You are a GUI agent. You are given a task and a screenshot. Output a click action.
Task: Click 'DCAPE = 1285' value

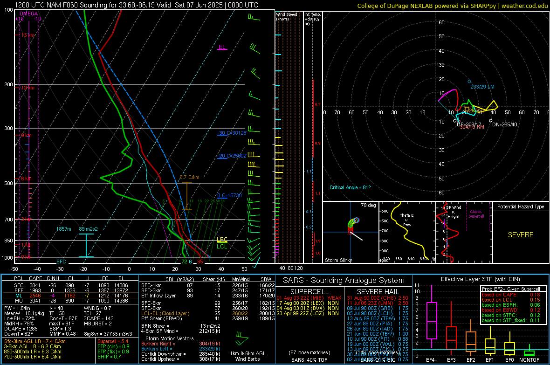(21, 329)
